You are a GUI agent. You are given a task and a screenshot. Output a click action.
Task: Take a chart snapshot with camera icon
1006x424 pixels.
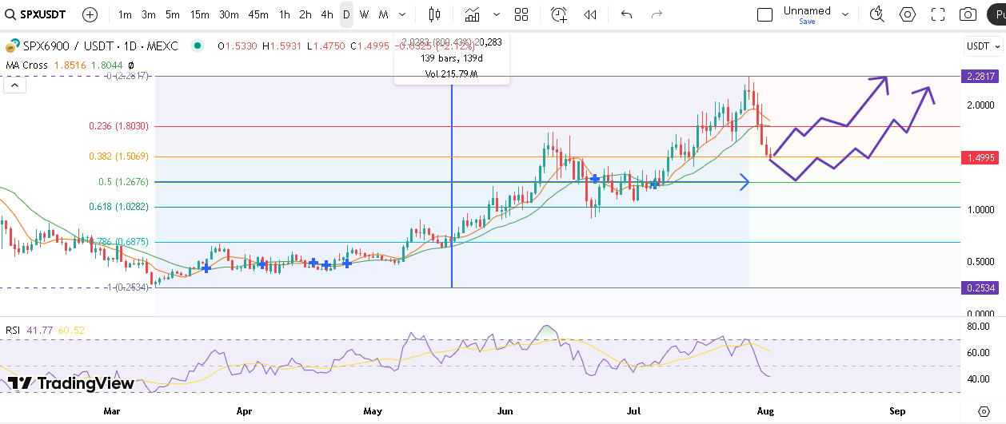[x=968, y=14]
